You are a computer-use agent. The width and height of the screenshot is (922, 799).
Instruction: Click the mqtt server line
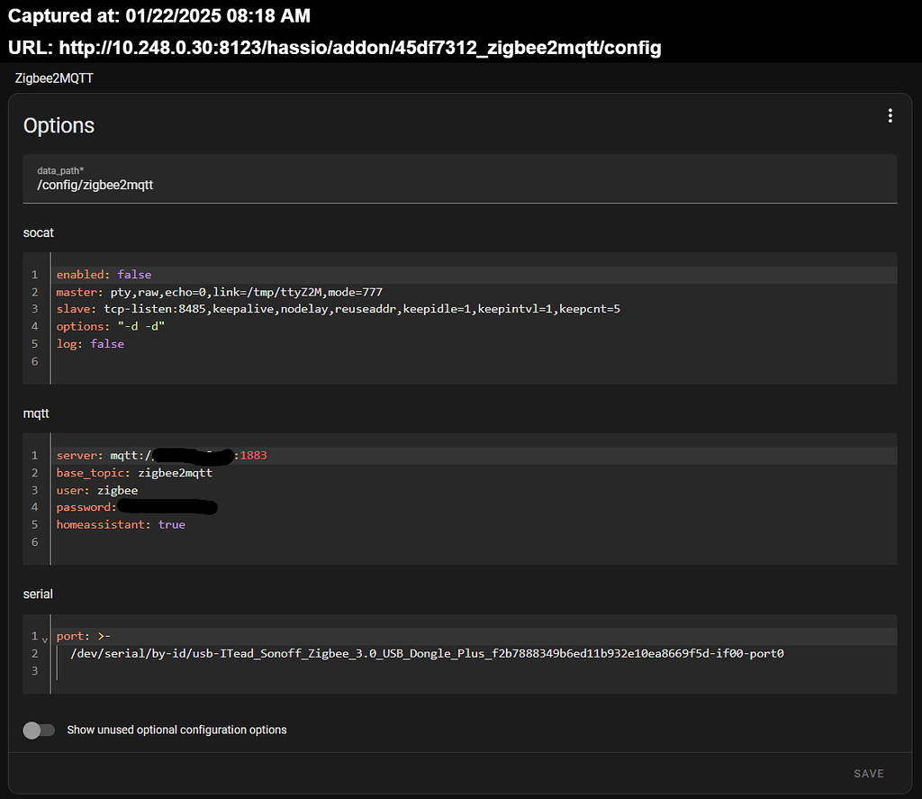click(x=474, y=456)
